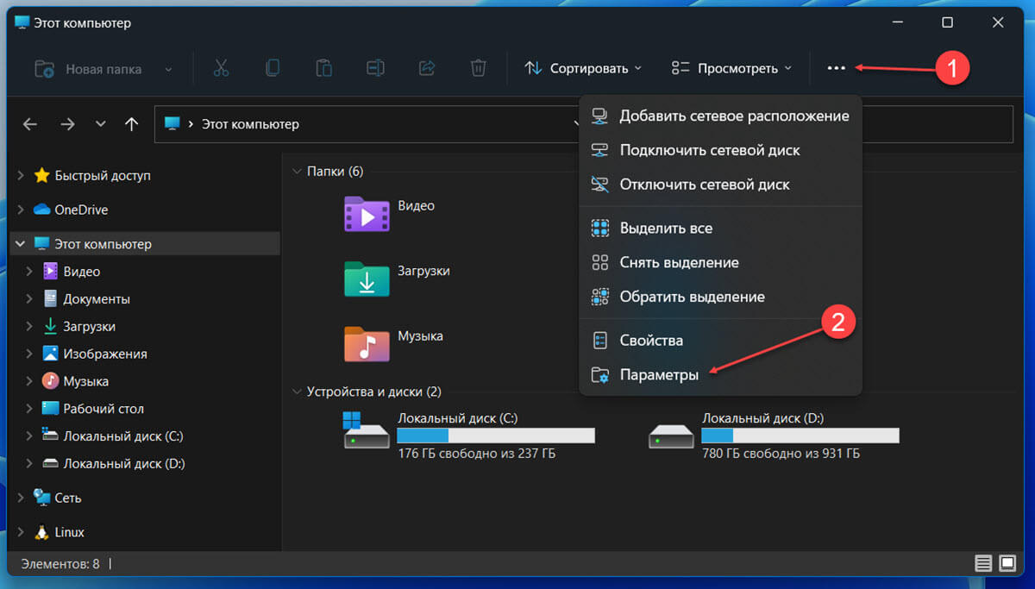Click 780 ГБ свободно из 931 ГБ text
Image resolution: width=1035 pixels, height=589 pixels.
781,454
